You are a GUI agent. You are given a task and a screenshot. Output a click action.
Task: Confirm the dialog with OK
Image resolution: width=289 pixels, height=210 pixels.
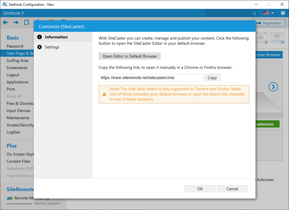click(200, 189)
